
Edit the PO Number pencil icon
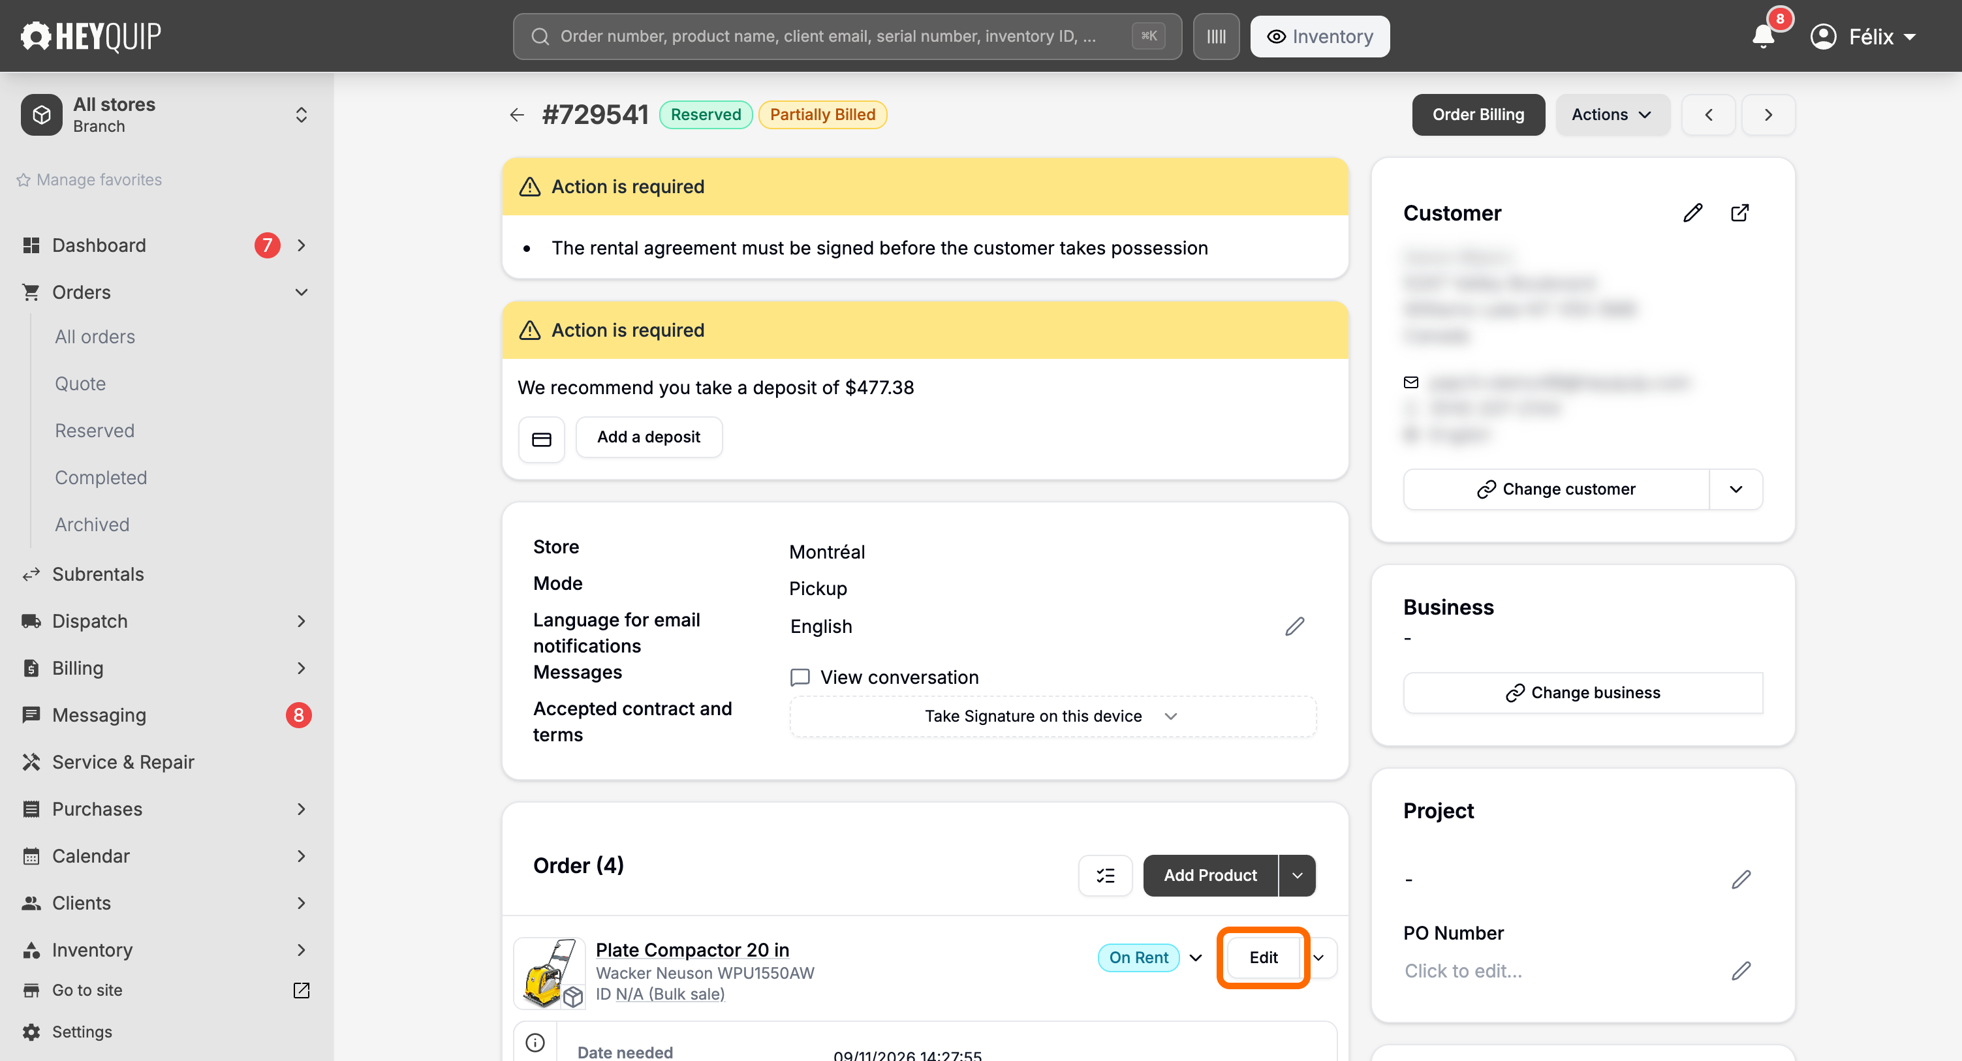pos(1741,971)
